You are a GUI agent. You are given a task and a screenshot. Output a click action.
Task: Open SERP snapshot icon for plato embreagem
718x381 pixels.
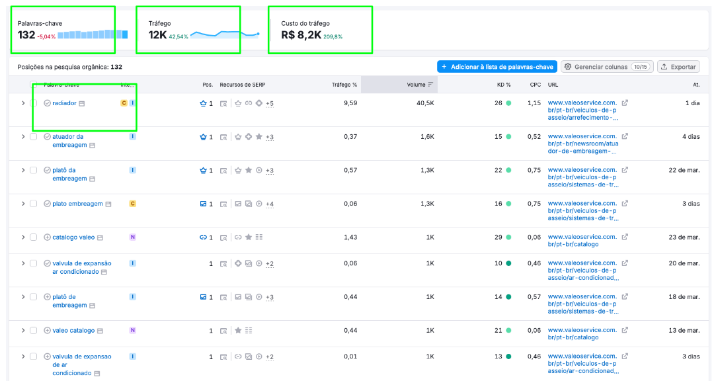(223, 204)
